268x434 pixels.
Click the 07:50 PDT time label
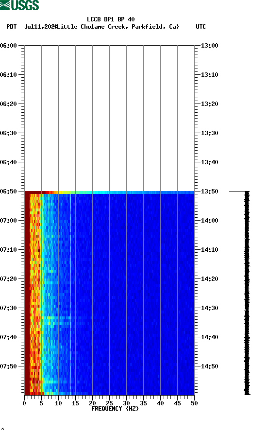9,366
